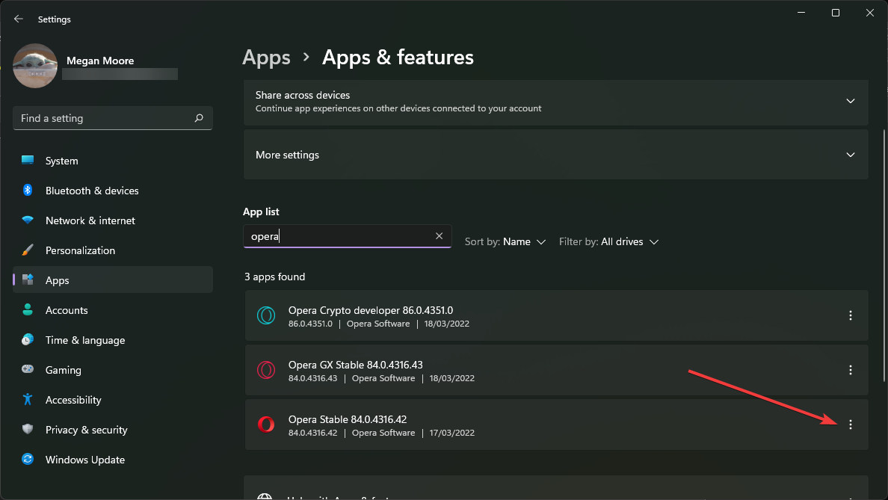Click the Gaming controller icon

click(27, 369)
